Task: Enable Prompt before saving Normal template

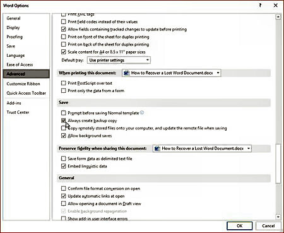Action: pos(63,113)
